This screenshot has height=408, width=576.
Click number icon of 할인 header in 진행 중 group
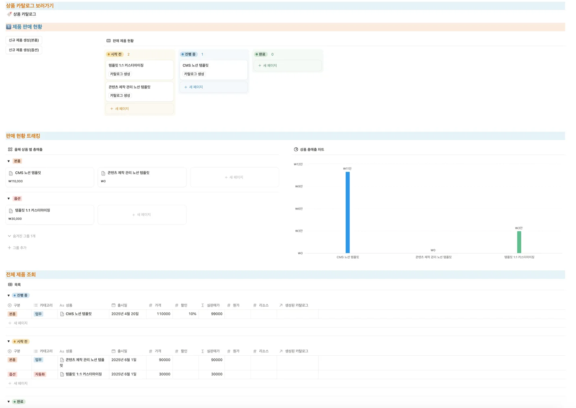[x=177, y=305]
